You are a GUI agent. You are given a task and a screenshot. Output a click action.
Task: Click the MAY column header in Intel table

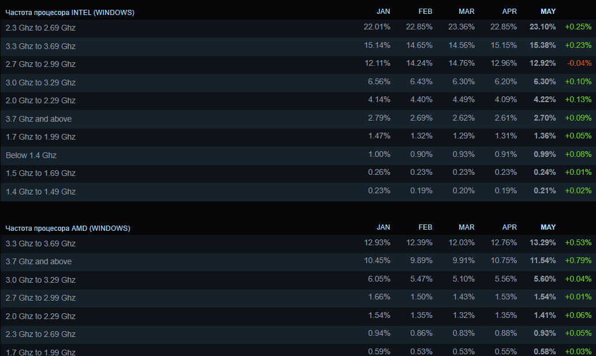(548, 12)
